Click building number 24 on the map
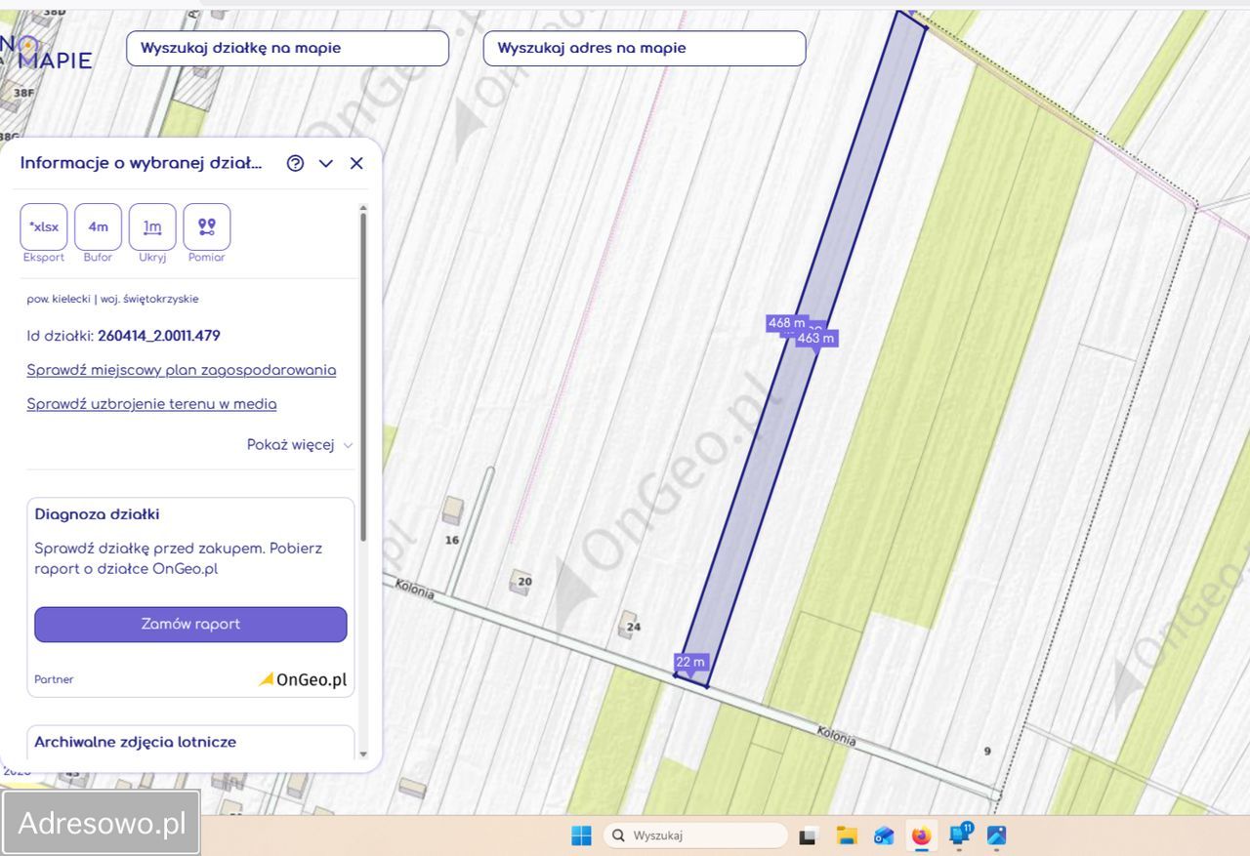This screenshot has width=1250, height=856. click(633, 627)
